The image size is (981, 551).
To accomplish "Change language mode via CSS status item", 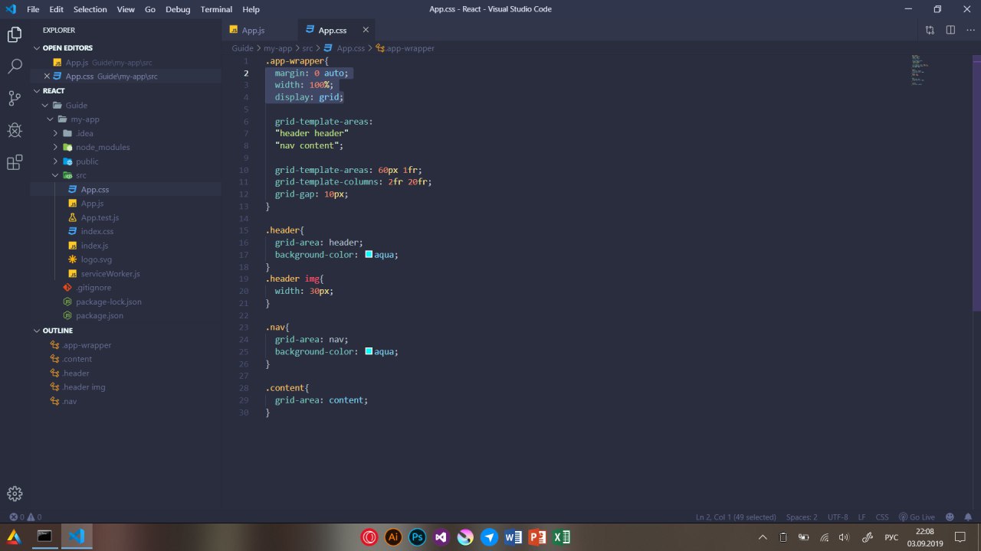I will tap(882, 517).
